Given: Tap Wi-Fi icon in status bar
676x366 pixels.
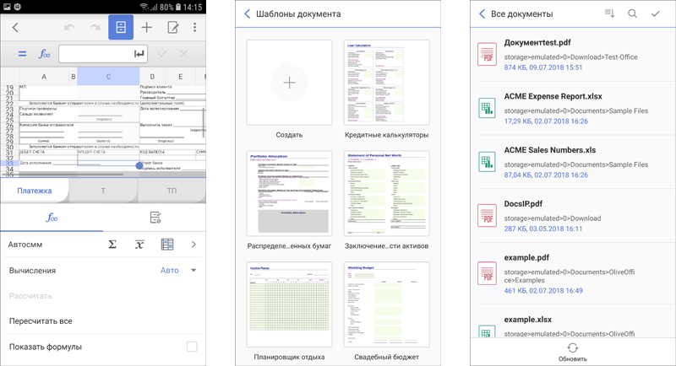Looking at the screenshot, I should pyautogui.click(x=144, y=7).
